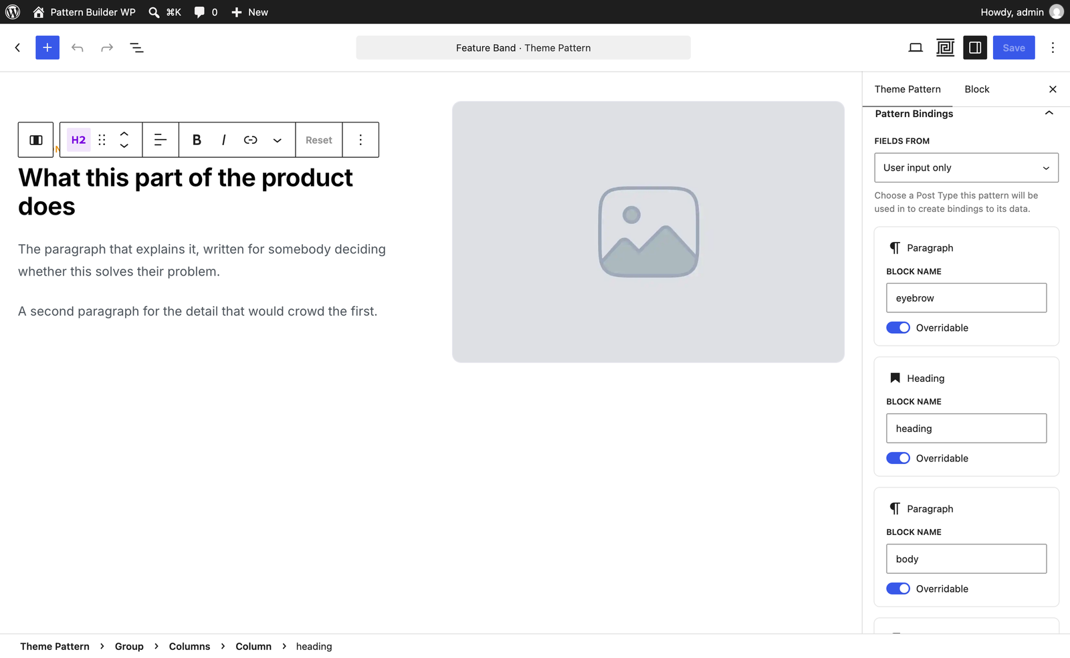Click the Reset button in block toolbar
The image size is (1070, 658).
[x=319, y=140]
